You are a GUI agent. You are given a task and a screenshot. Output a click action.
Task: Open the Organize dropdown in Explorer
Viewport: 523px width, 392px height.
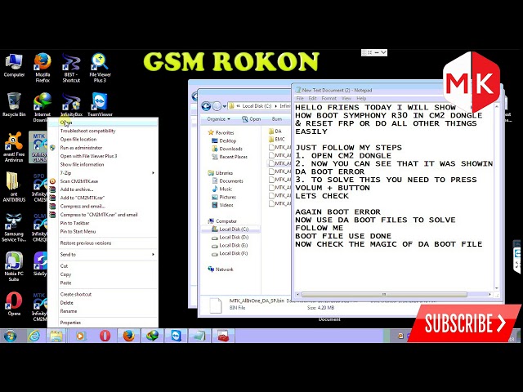pyautogui.click(x=218, y=119)
